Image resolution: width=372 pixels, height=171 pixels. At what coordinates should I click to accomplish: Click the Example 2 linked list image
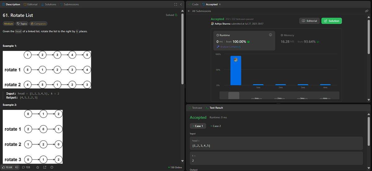click(33, 137)
